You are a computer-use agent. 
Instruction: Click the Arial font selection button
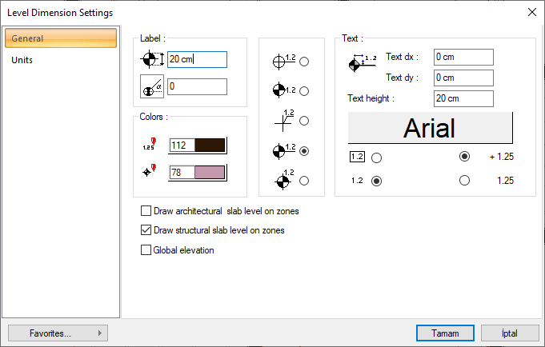[x=430, y=128]
